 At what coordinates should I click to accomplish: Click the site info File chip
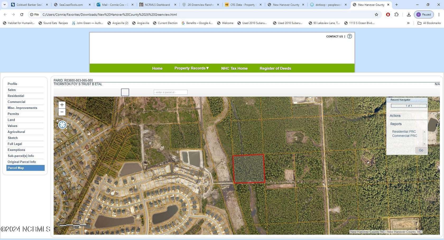[x=34, y=15]
